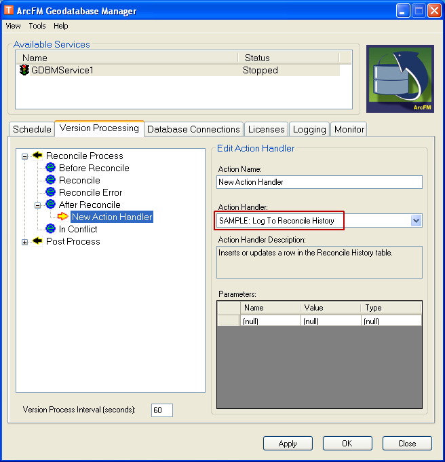Close the window with the red X

click(434, 11)
